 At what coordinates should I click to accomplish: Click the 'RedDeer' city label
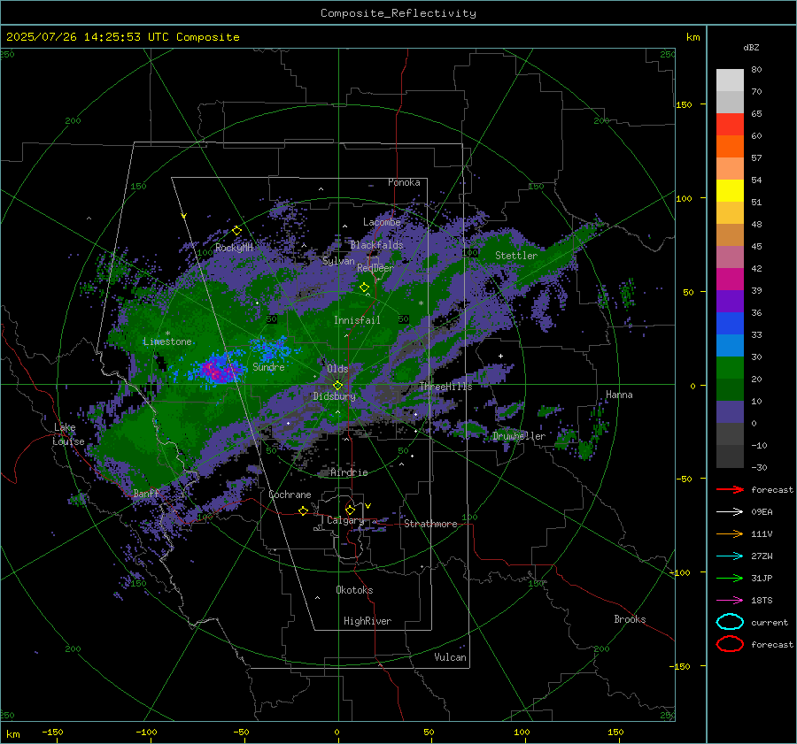pos(375,268)
